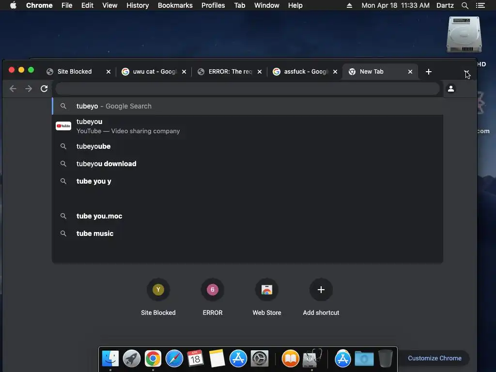The width and height of the screenshot is (496, 372).
Task: Open the Trash in the dock
Action: pyautogui.click(x=385, y=359)
